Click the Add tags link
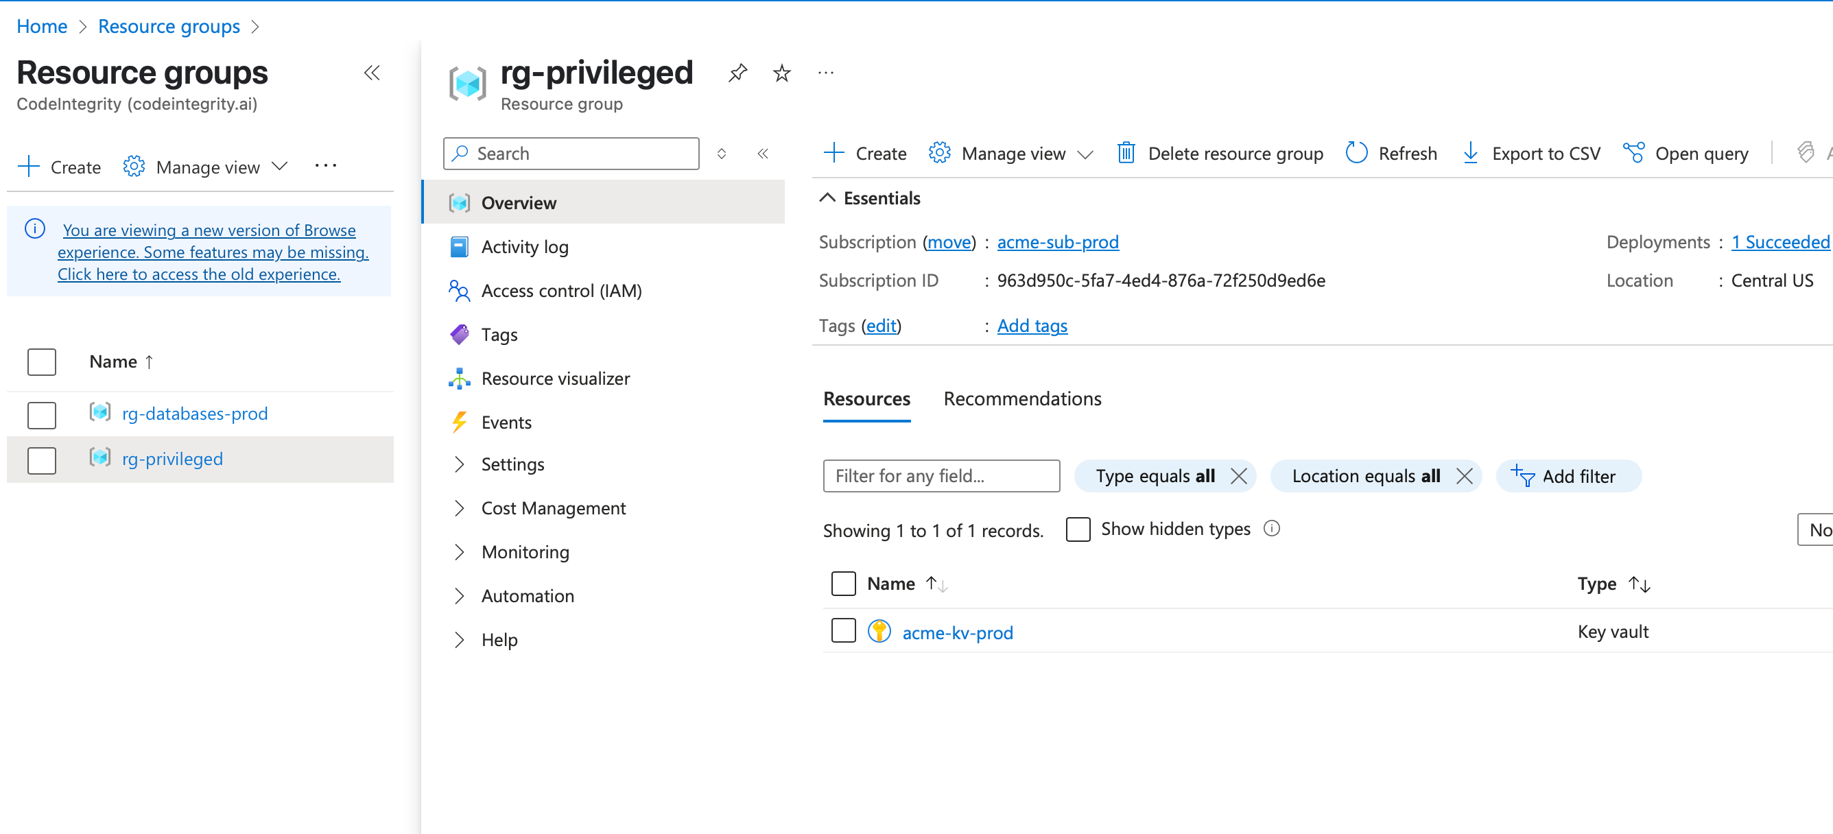Image resolution: width=1833 pixels, height=834 pixels. (x=1032, y=325)
